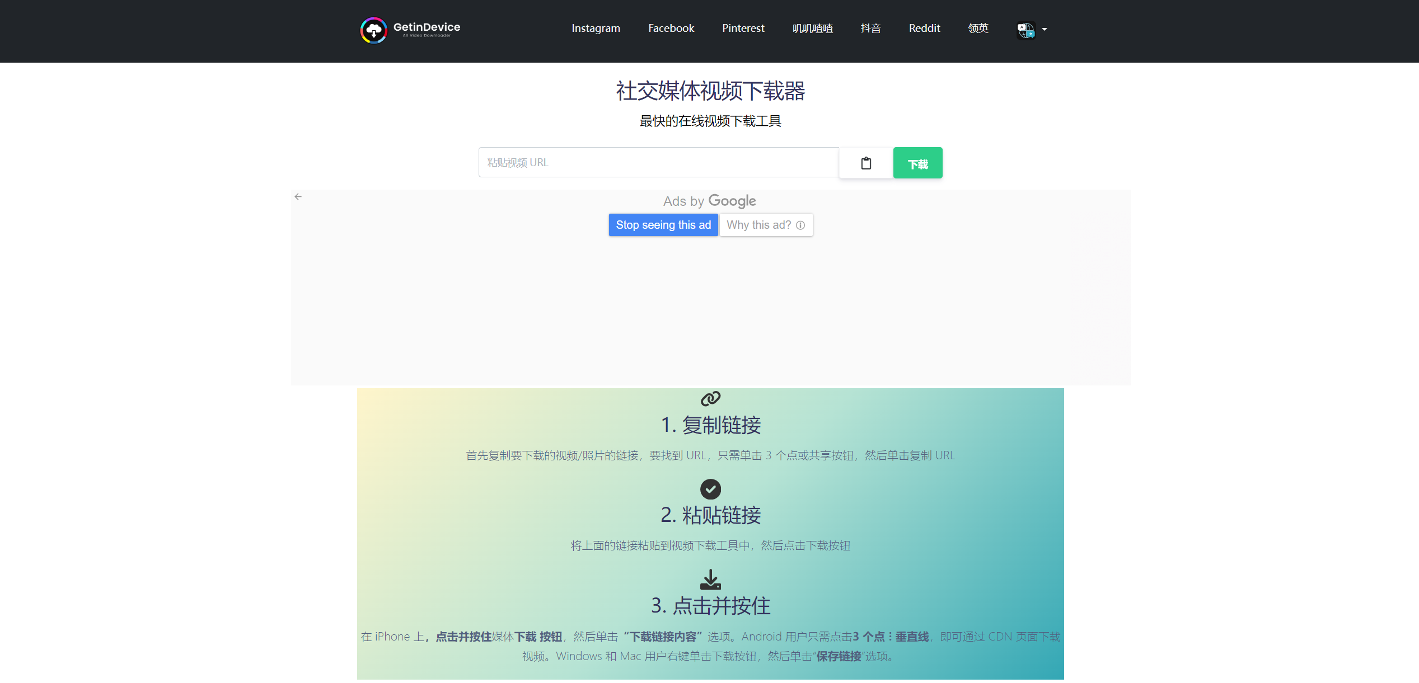Click the info icon next to Why this ad
This screenshot has width=1419, height=683.
[x=800, y=225]
